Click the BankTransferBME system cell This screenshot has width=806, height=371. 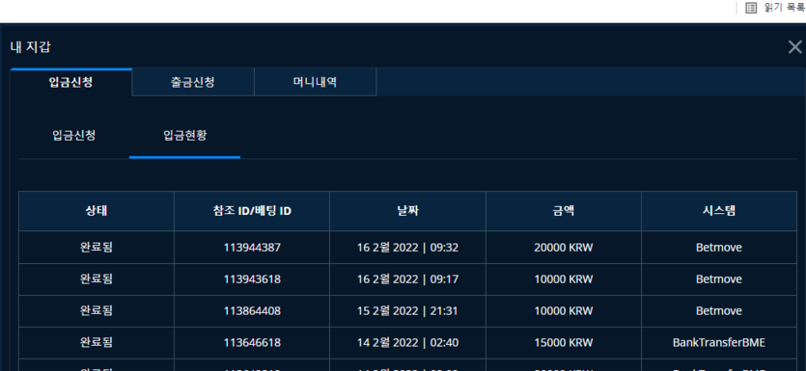[x=719, y=343]
